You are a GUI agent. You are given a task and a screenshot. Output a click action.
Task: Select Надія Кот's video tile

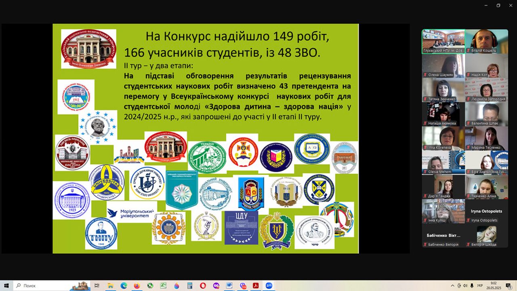coord(487,66)
